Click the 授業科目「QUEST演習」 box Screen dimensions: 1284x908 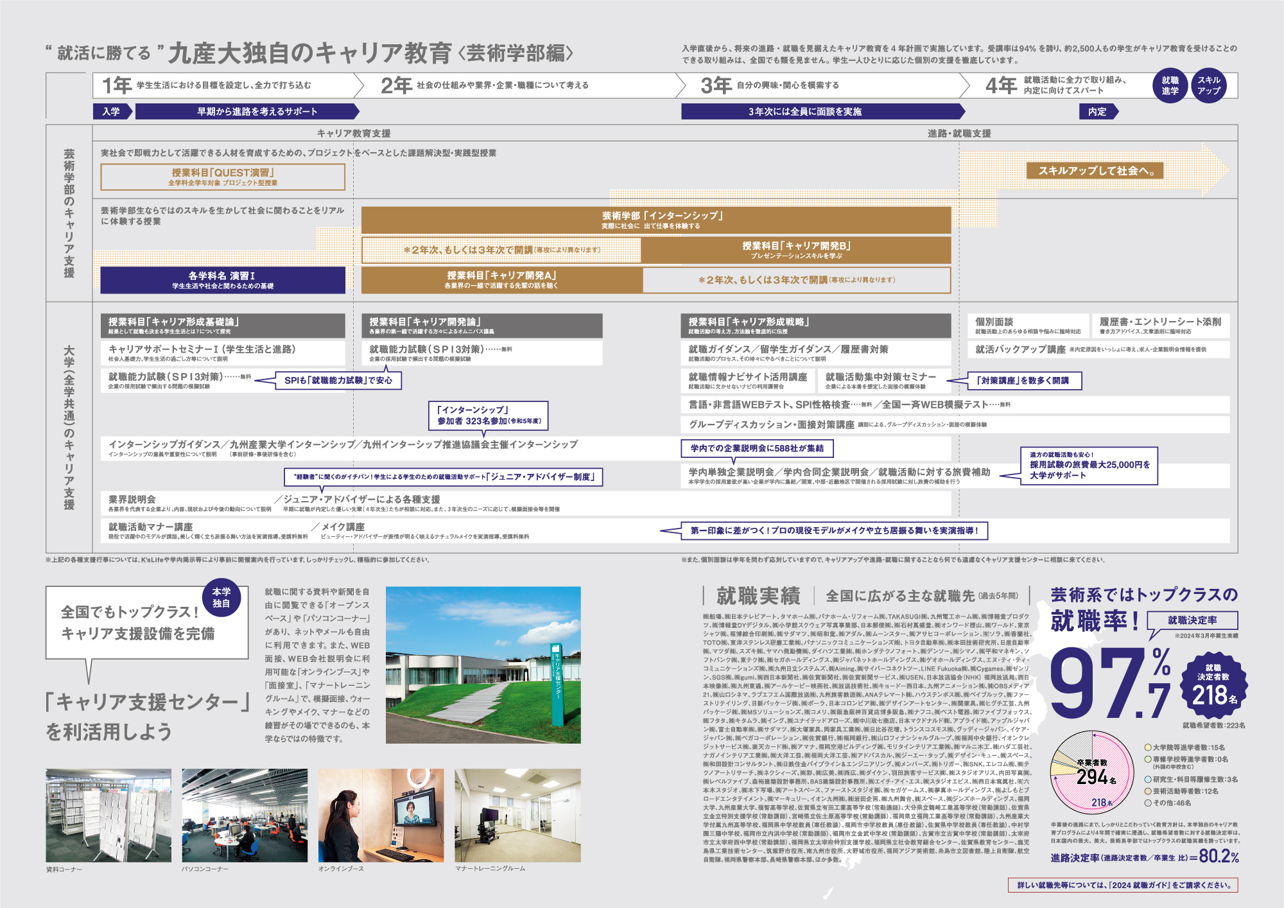(x=223, y=177)
